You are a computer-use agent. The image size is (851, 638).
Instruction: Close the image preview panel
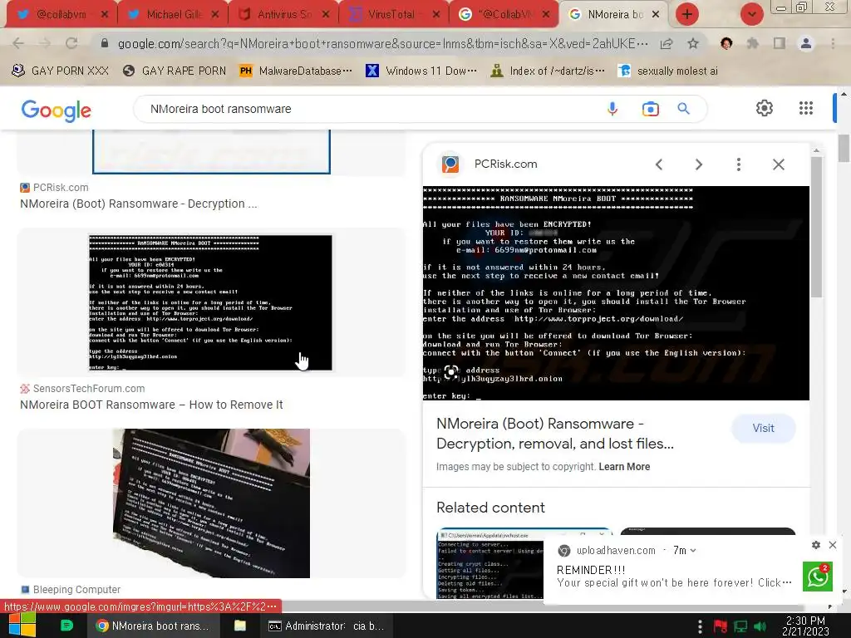[x=778, y=164]
